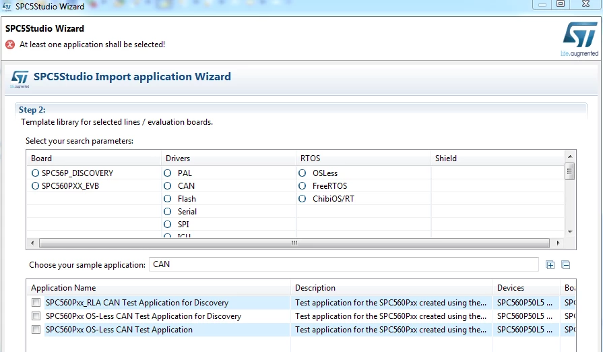This screenshot has width=603, height=352.
Task: Select the FreeRTOS radio button
Action: [x=303, y=186]
